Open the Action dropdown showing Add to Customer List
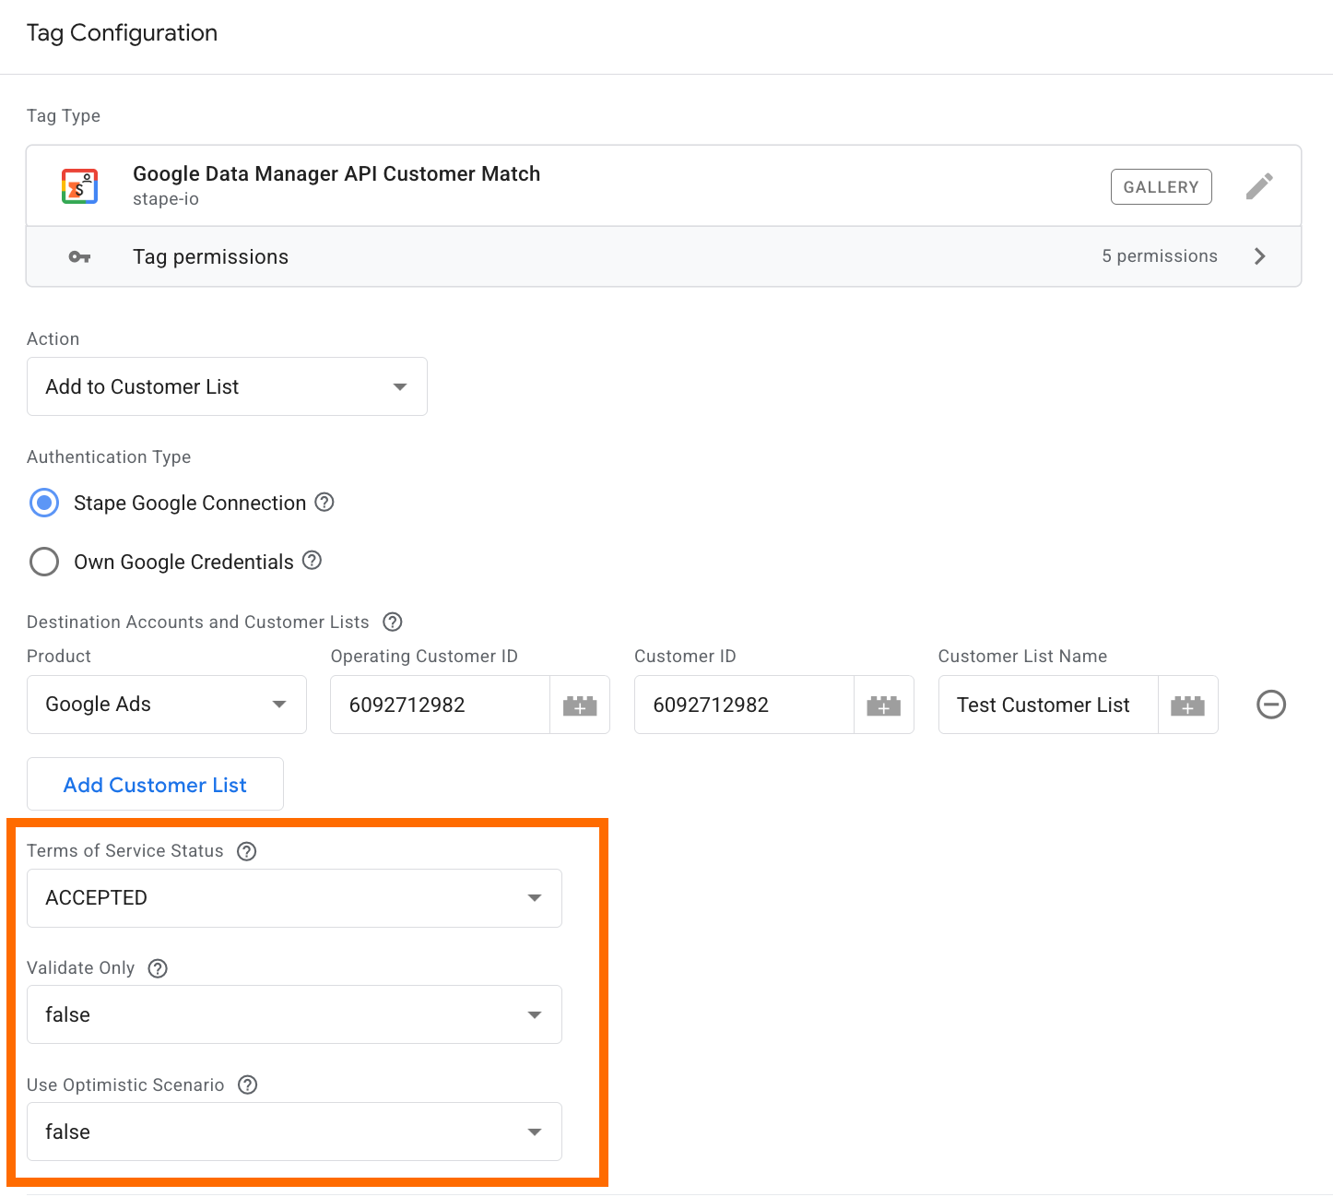This screenshot has height=1197, width=1333. coord(227,386)
